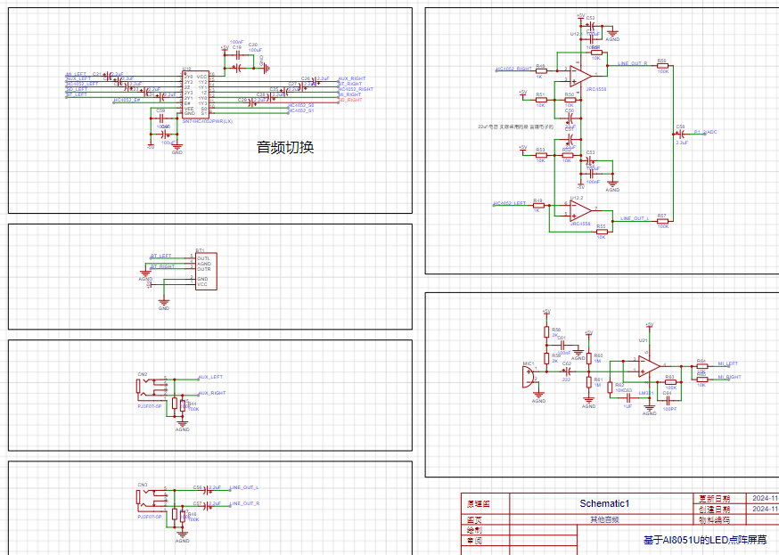Viewport: 779px width, 555px height.
Task: Click the Schematic1 title block cell
Action: pyautogui.click(x=604, y=503)
